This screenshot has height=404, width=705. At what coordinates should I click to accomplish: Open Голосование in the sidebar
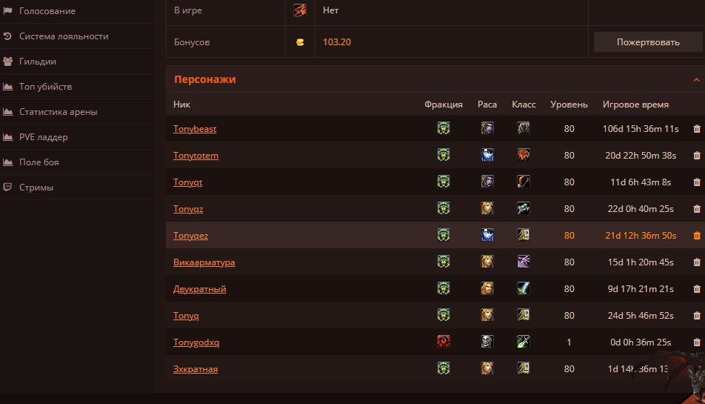point(47,11)
